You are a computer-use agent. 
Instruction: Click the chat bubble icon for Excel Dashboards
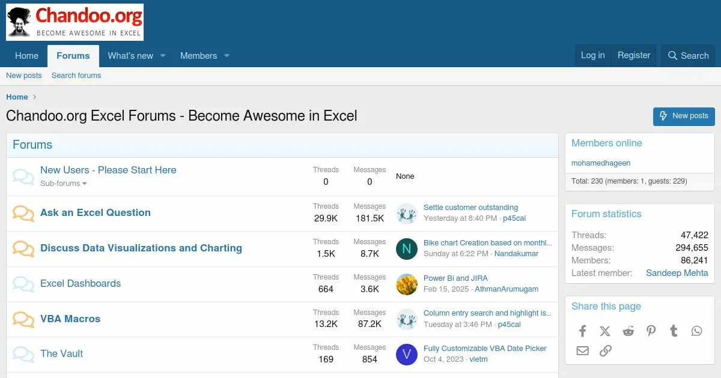coord(23,284)
